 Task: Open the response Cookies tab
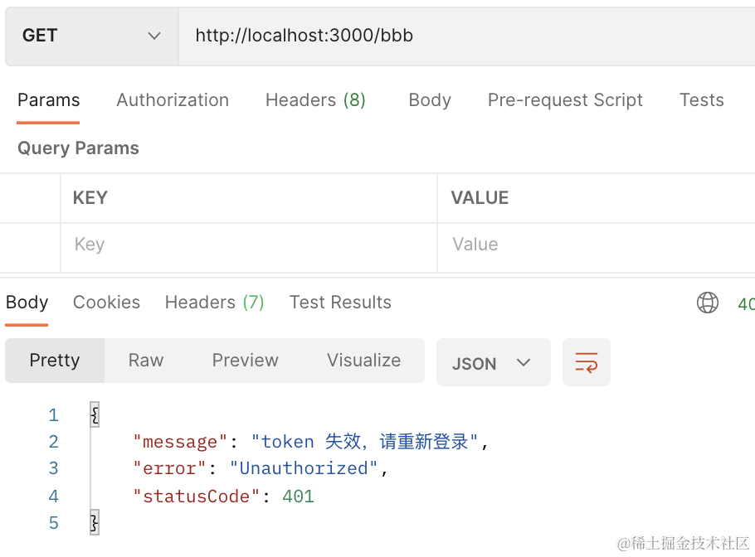(106, 303)
